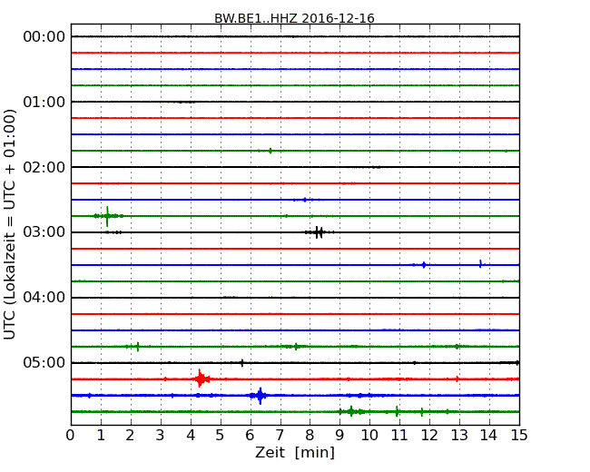The width and height of the screenshot is (590, 472).
Task: Click the x-axis tick label 11
Action: coord(399,436)
